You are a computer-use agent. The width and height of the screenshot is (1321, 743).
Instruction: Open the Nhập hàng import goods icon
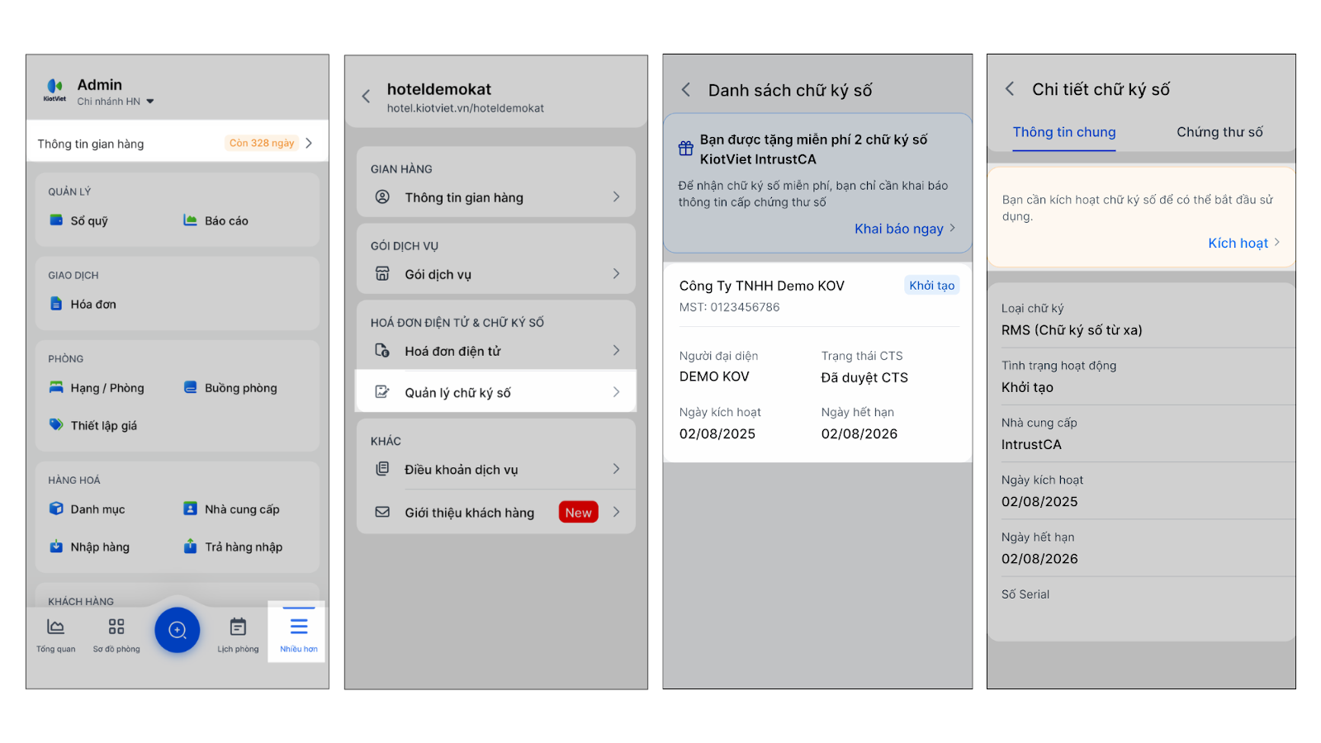[x=56, y=547]
